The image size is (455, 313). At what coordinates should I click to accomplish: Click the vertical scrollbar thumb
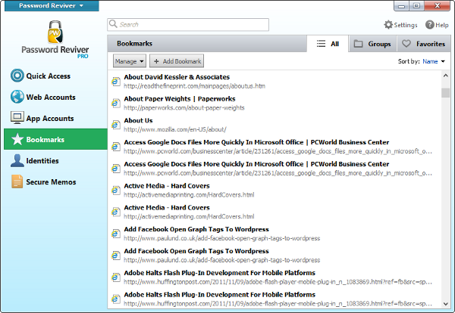pyautogui.click(x=445, y=92)
